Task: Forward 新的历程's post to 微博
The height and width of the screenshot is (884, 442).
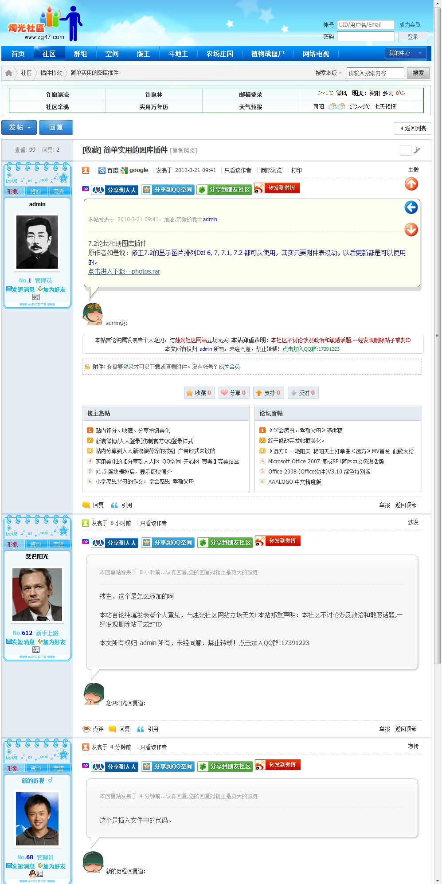Action: tap(278, 765)
